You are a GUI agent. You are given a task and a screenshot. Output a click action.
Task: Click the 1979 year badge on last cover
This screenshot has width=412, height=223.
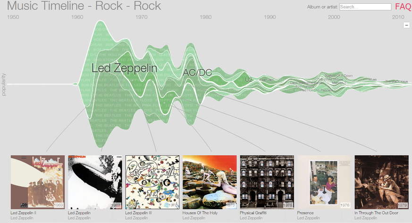402,205
